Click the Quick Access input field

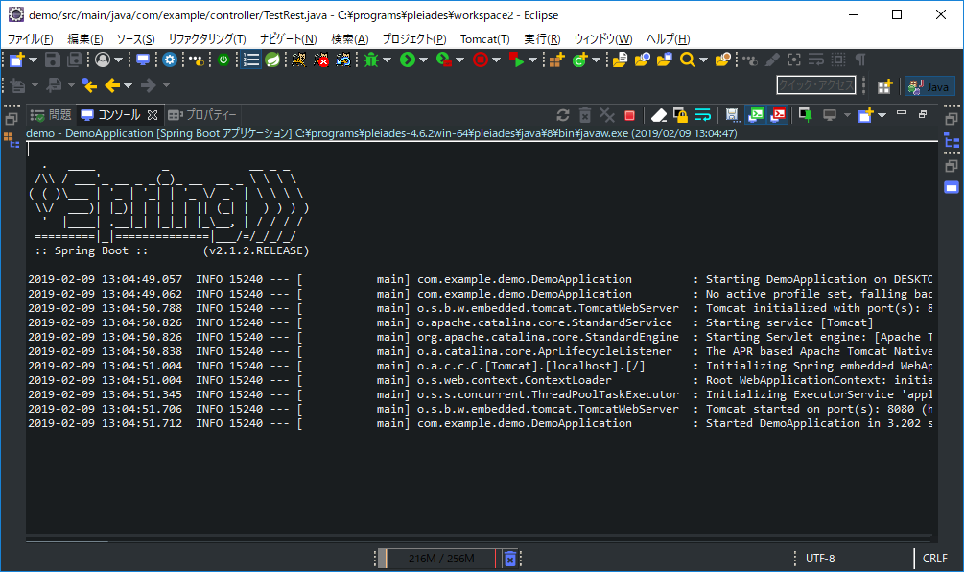click(x=816, y=85)
